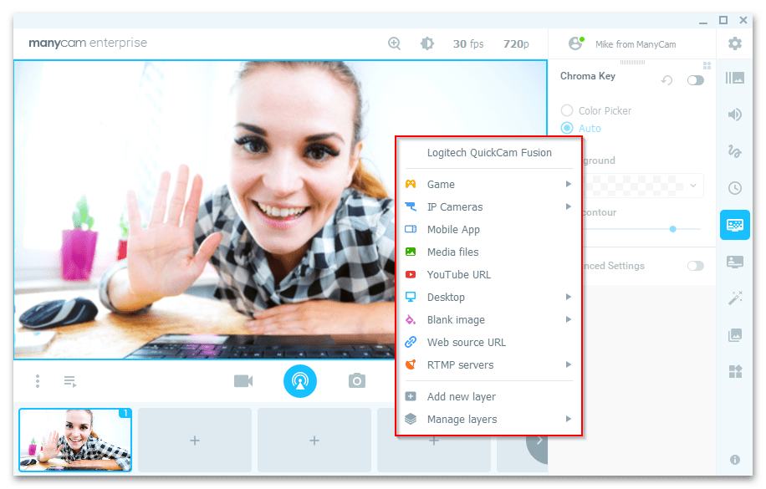Open the video presets sidebar icon

pos(735,78)
